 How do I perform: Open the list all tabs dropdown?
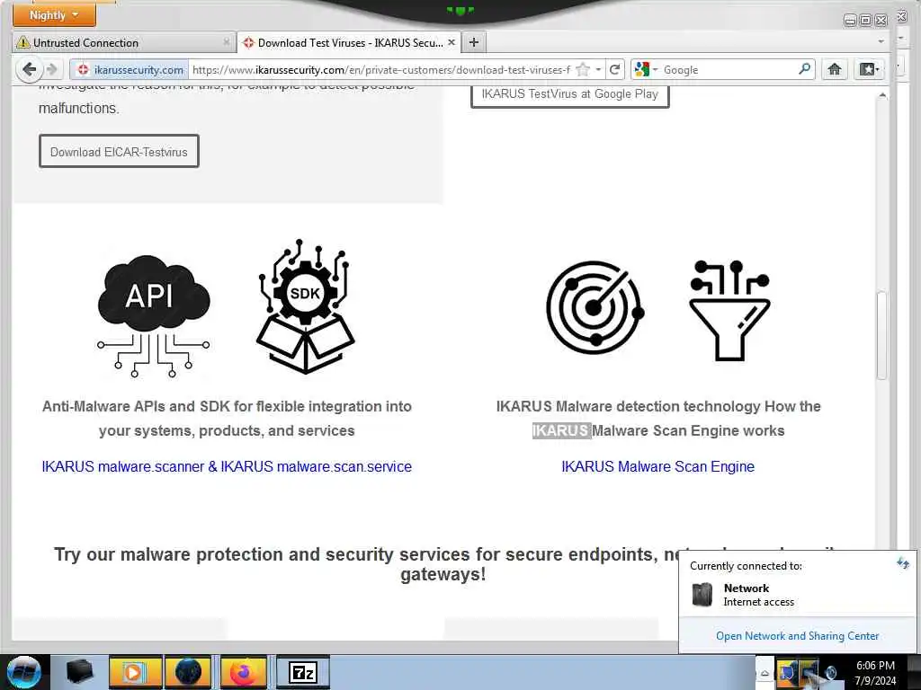(x=881, y=42)
